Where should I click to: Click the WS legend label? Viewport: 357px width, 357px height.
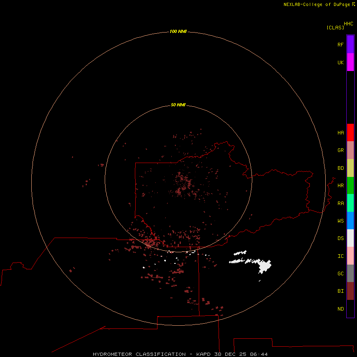coord(340,221)
